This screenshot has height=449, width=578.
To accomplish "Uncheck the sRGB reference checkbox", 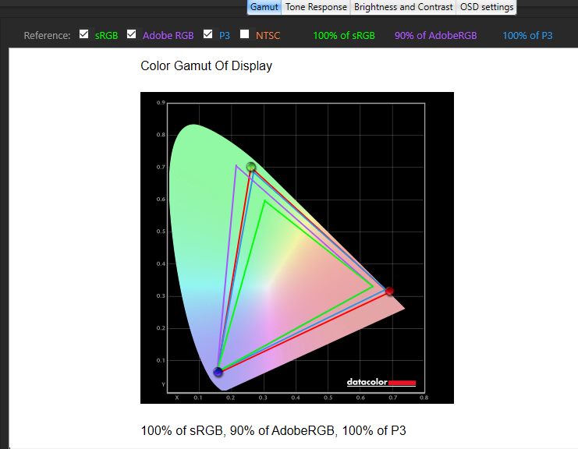I will coord(84,34).
